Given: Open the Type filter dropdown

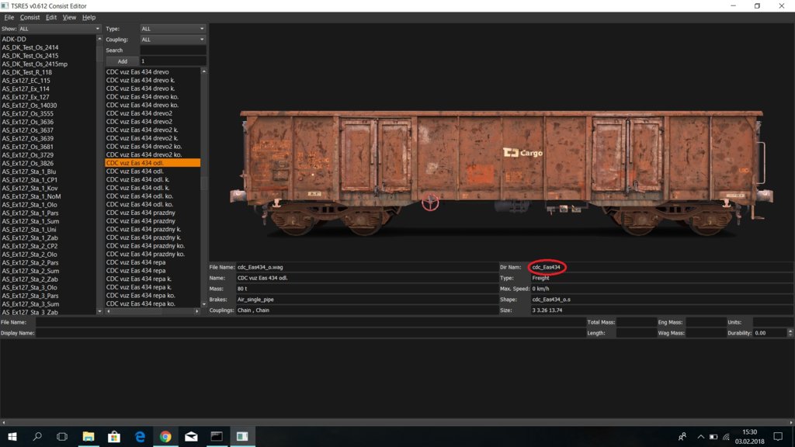Looking at the screenshot, I should pos(172,29).
